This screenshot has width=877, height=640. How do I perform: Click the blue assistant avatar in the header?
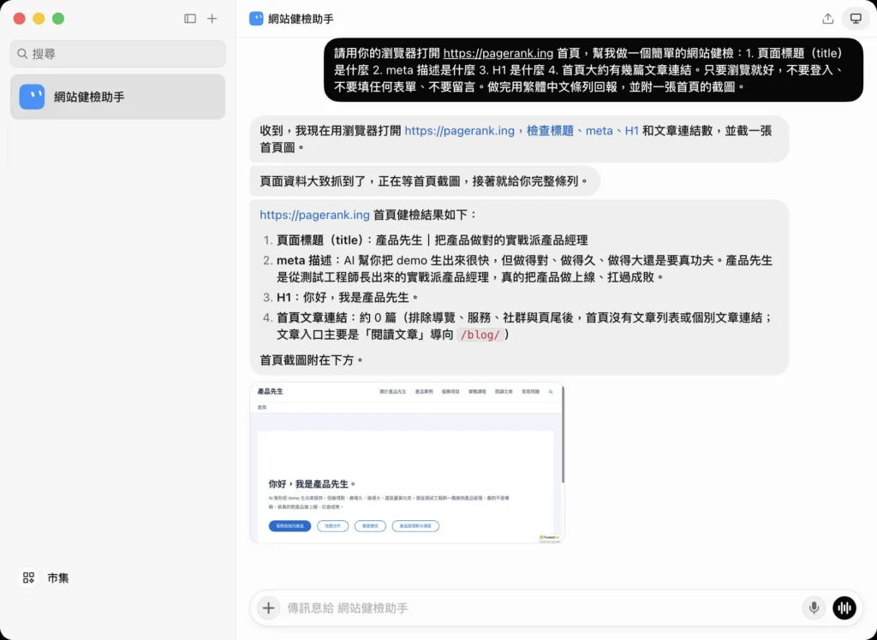click(256, 19)
